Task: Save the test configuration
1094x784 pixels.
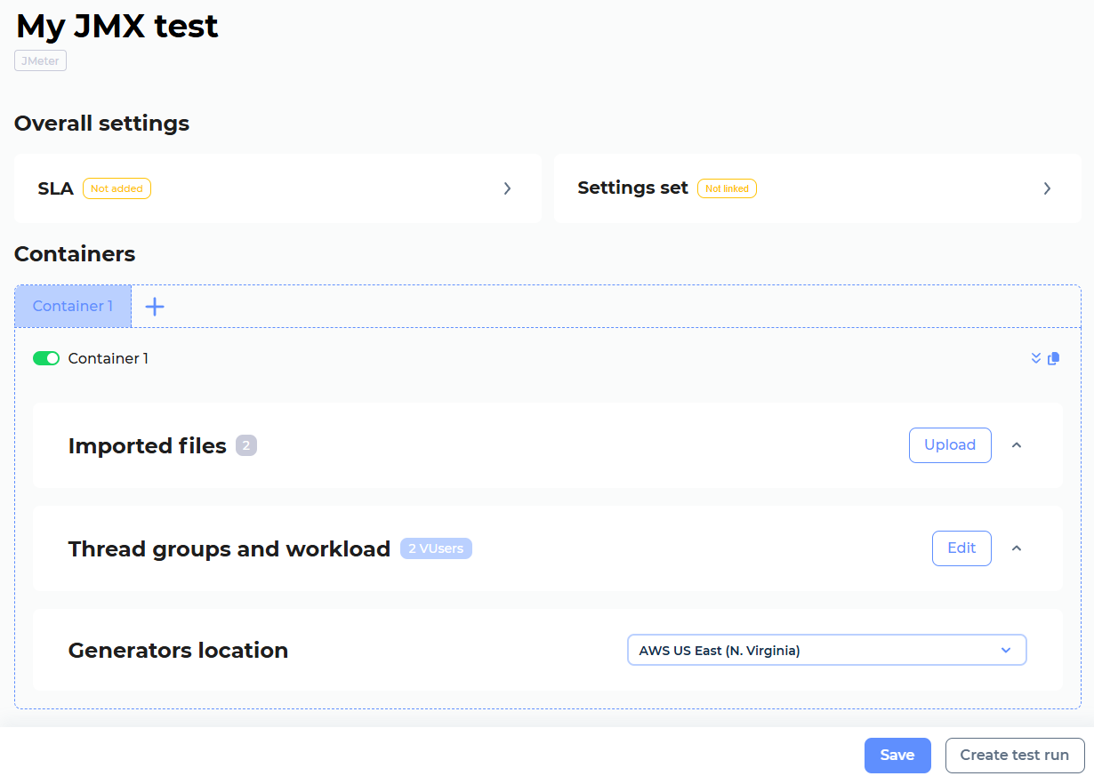Action: point(897,755)
